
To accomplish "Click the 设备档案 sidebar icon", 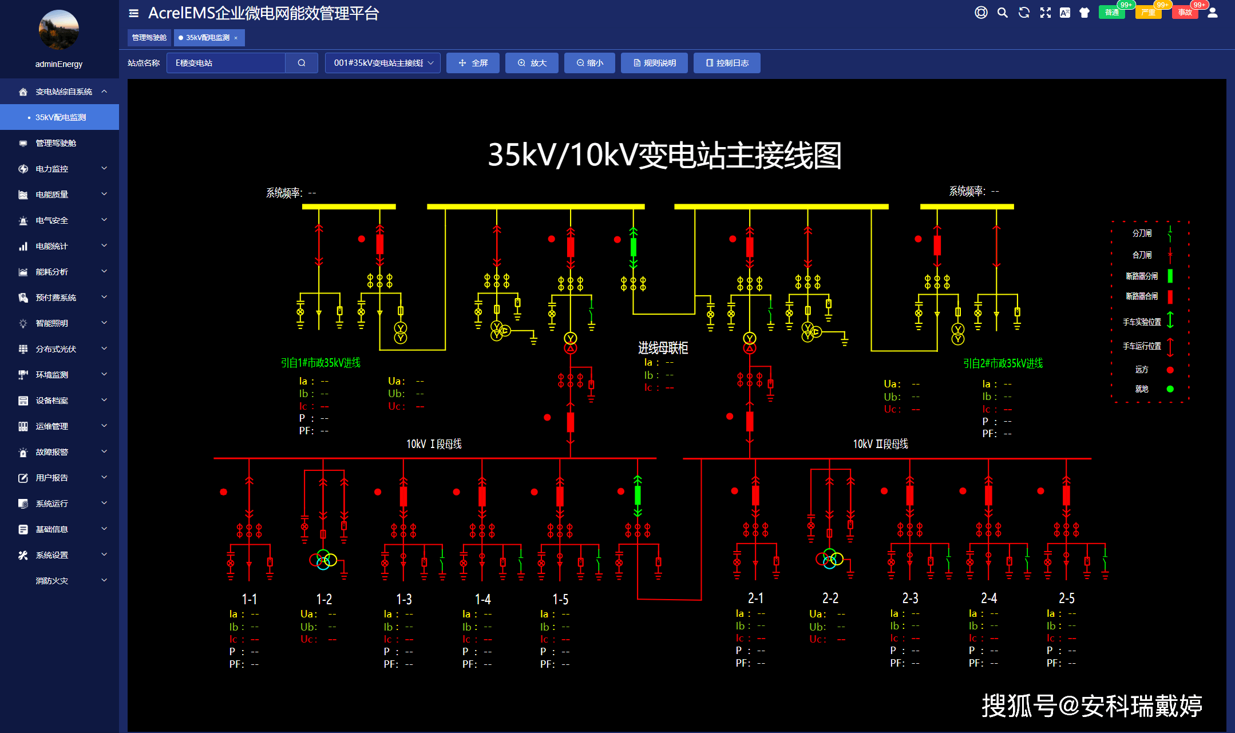I will [x=23, y=401].
